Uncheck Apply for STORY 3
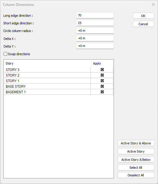The height and width of the screenshot is (184, 158). coord(102,70)
